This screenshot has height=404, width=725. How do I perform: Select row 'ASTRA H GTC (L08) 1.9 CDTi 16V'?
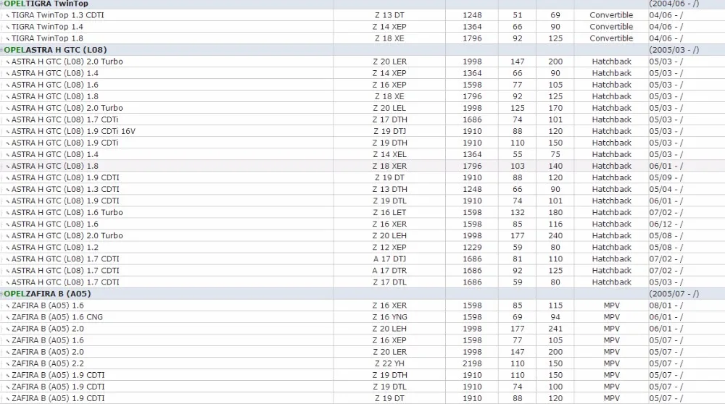pos(362,131)
